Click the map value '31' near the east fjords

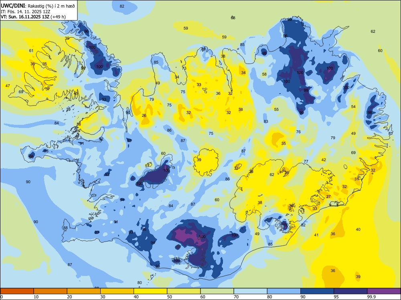click(x=356, y=179)
